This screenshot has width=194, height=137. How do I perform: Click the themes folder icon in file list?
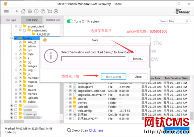(75, 102)
